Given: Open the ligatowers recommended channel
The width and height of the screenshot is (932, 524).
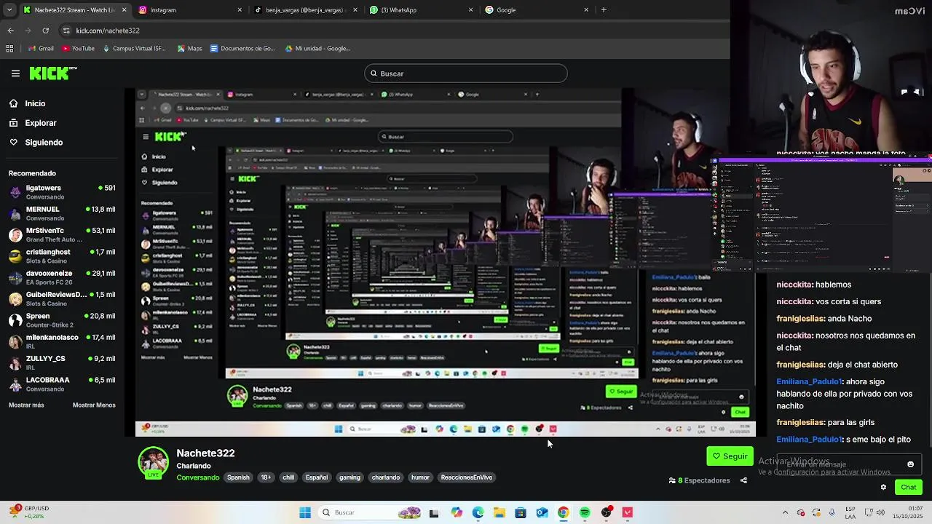Looking at the screenshot, I should tap(62, 192).
